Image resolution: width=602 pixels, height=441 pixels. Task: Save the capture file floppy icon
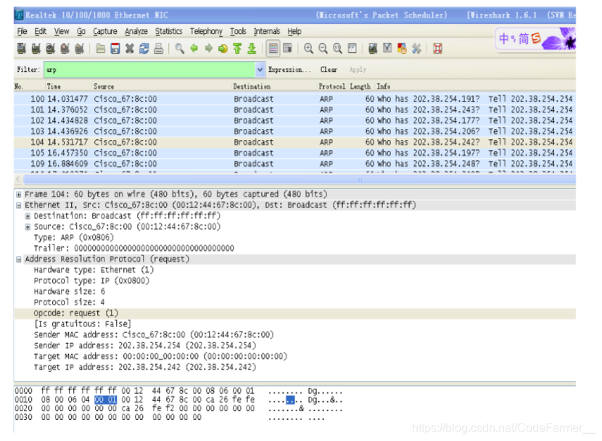pyautogui.click(x=115, y=49)
